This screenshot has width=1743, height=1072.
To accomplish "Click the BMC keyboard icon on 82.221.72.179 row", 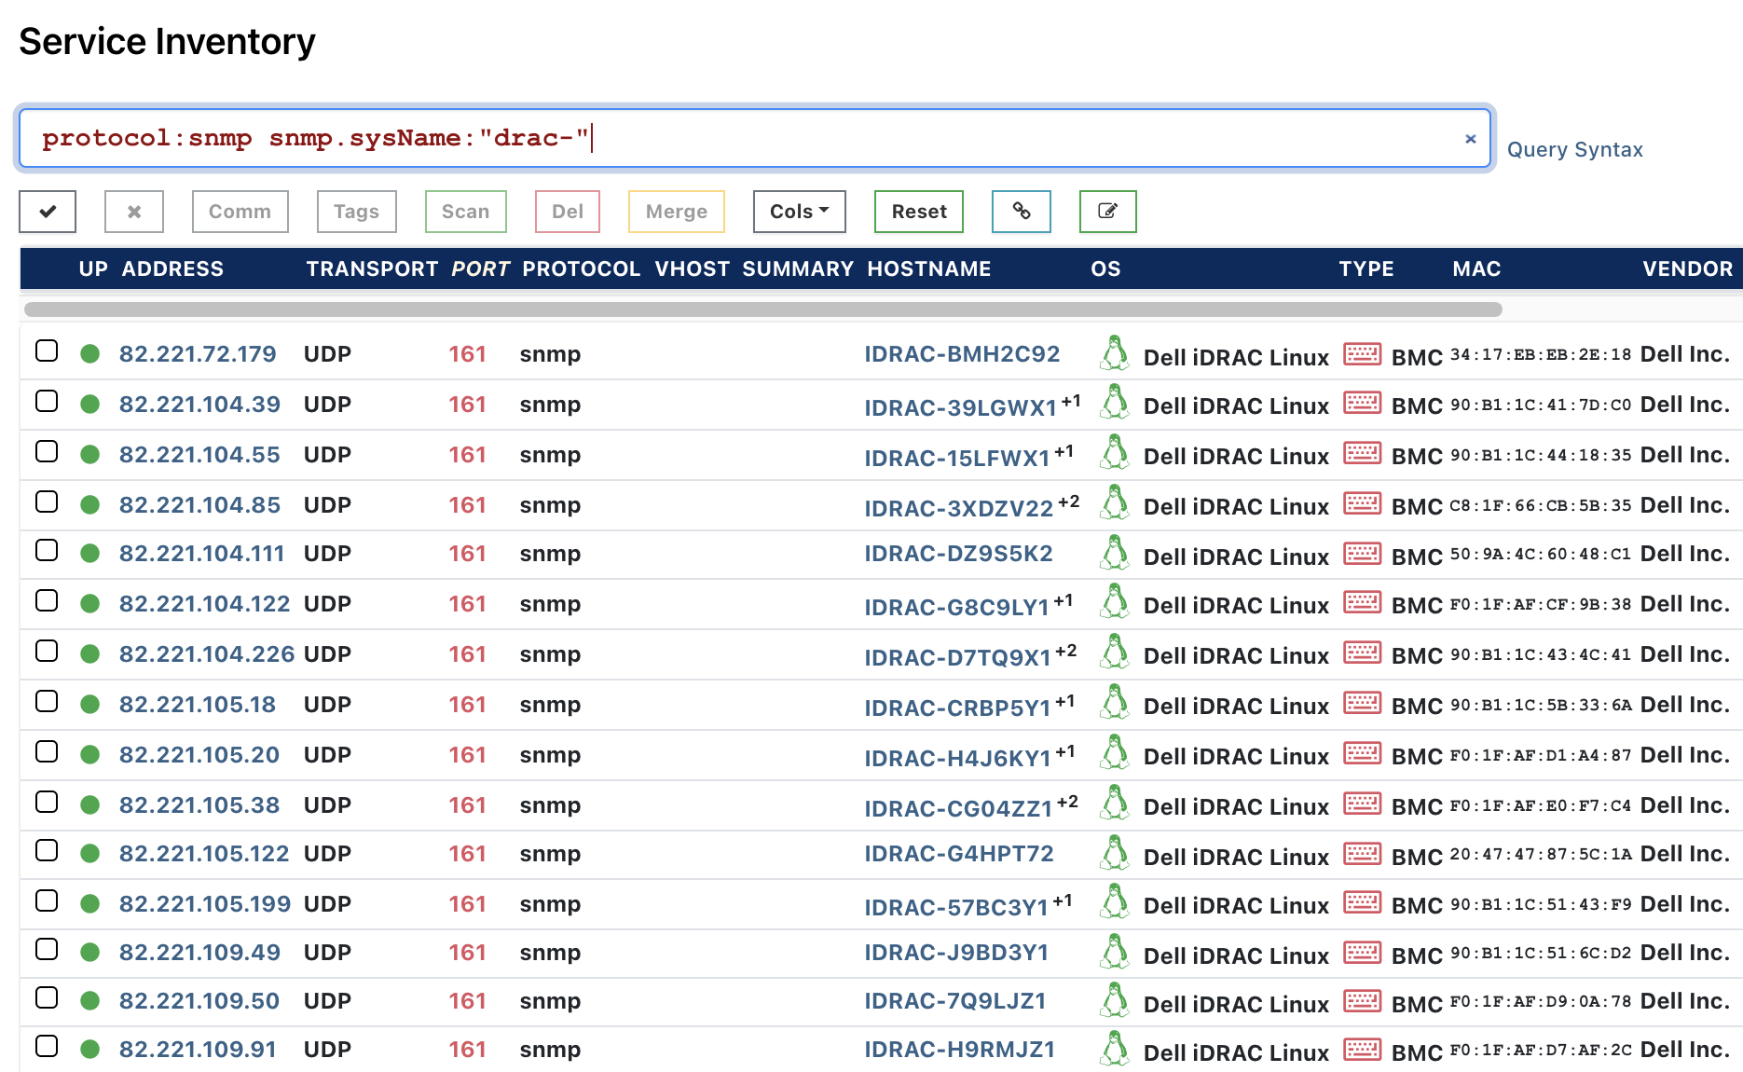I will (1362, 355).
